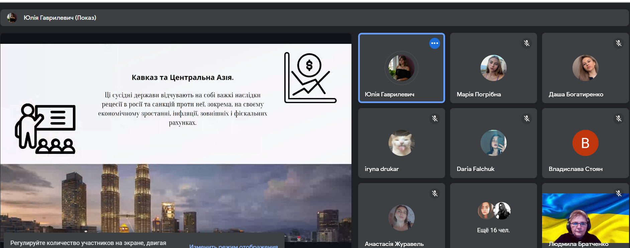The image size is (630, 248).
Task: Click the dollar chart icon on slide
Action: point(310,78)
